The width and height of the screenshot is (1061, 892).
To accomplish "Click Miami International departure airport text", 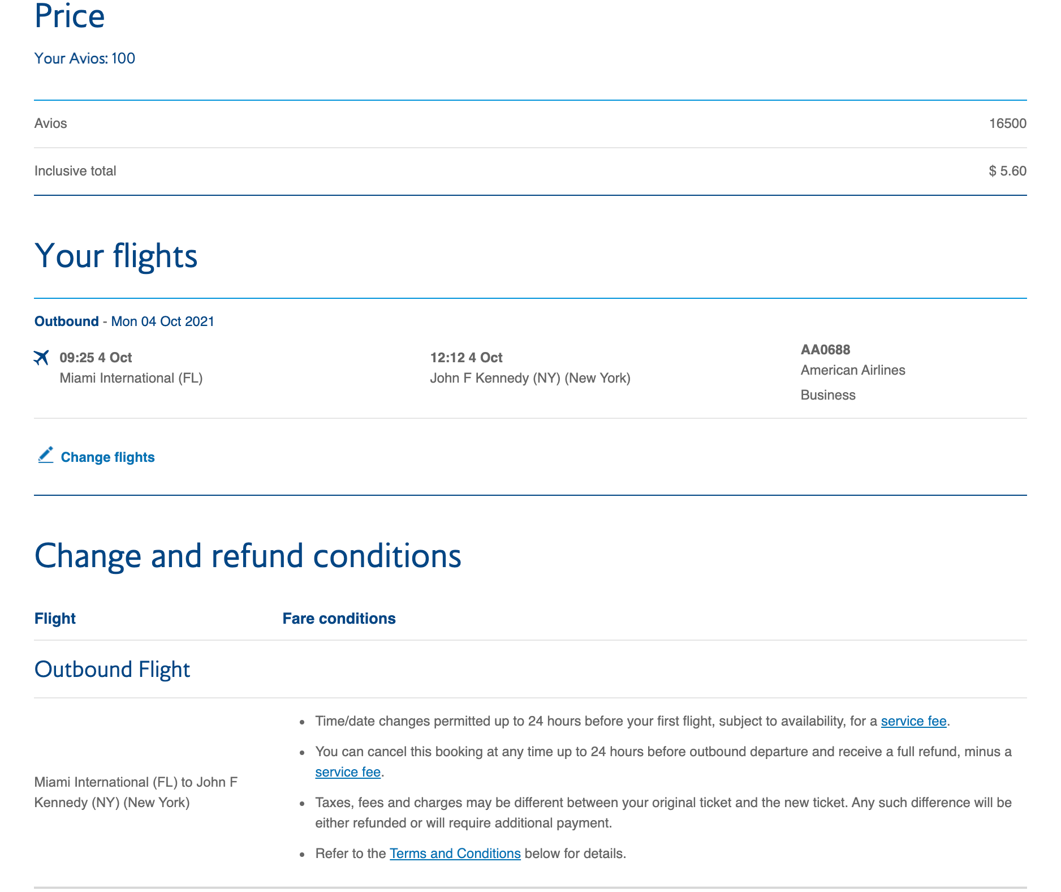I will tap(131, 378).
